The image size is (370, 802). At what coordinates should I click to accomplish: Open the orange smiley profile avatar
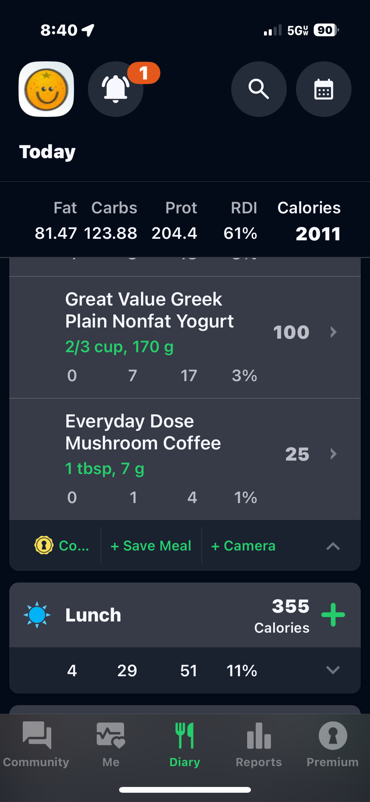click(46, 89)
